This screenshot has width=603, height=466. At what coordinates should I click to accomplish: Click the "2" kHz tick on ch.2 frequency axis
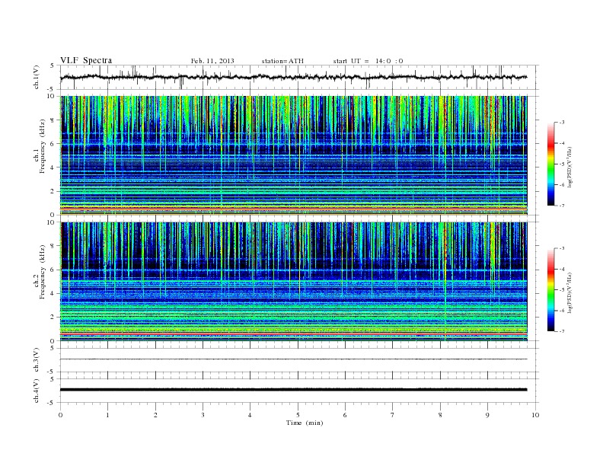(53, 318)
